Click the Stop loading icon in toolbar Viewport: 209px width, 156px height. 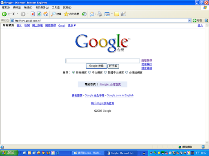(x=33, y=14)
